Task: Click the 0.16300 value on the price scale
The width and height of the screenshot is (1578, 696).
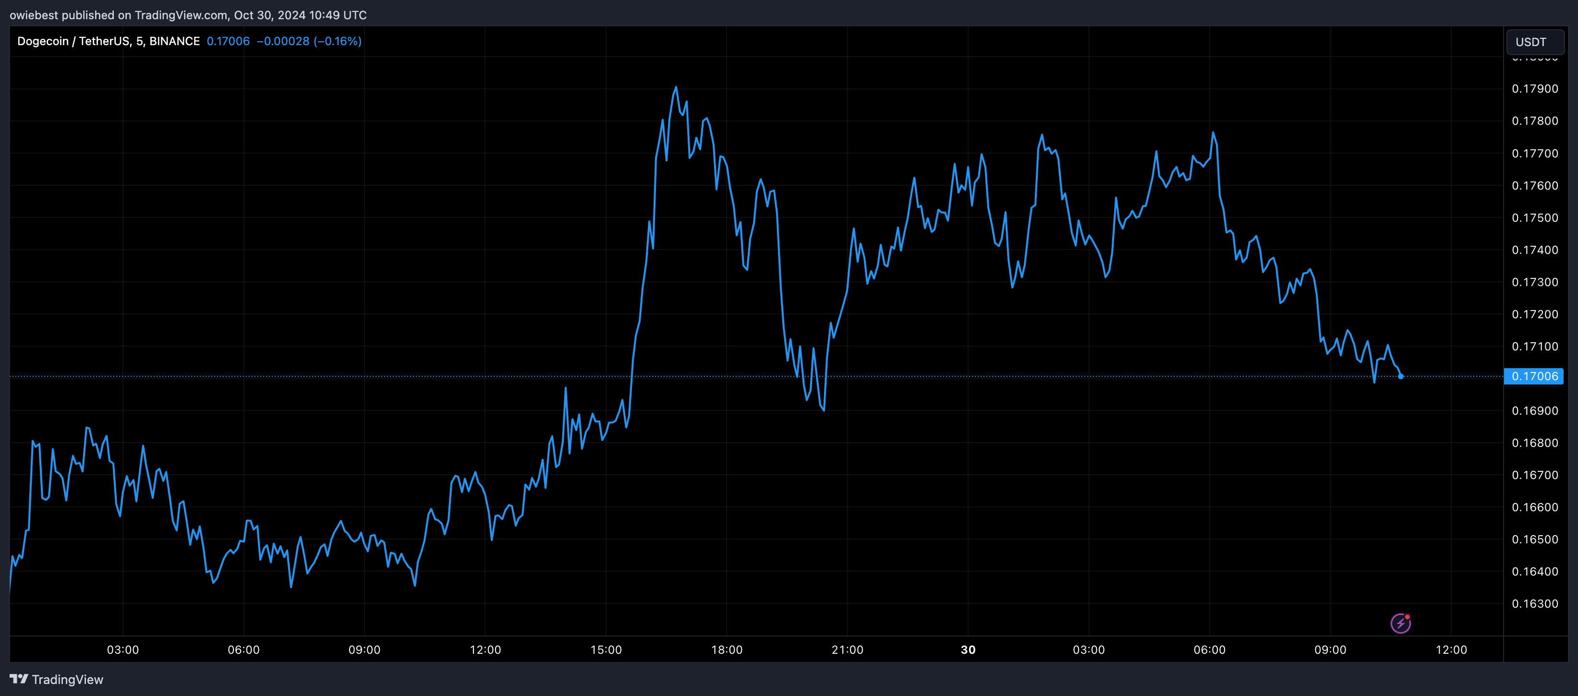Action: [x=1534, y=603]
